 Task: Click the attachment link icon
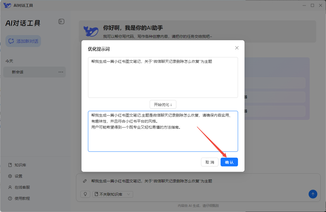[x=85, y=181]
